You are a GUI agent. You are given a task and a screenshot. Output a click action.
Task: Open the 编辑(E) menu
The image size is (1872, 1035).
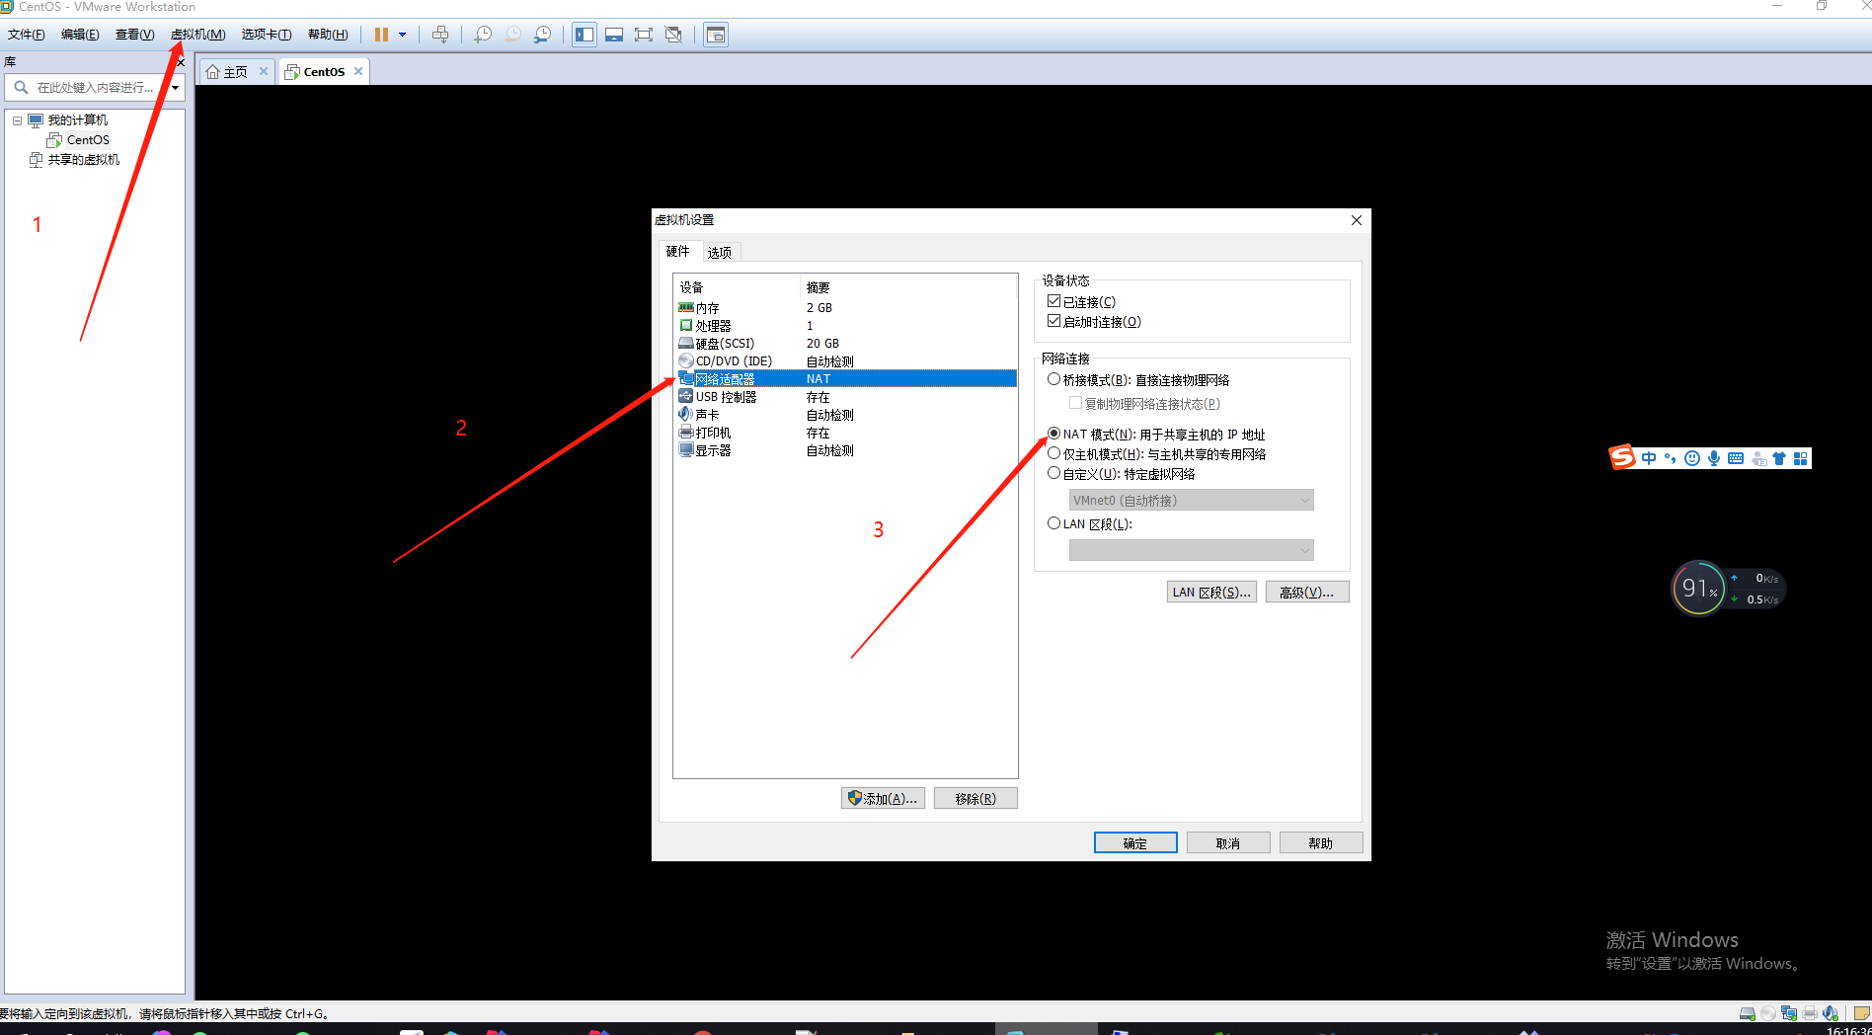pos(80,35)
